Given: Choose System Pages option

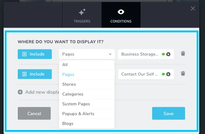Looking at the screenshot, I should pos(87,104).
